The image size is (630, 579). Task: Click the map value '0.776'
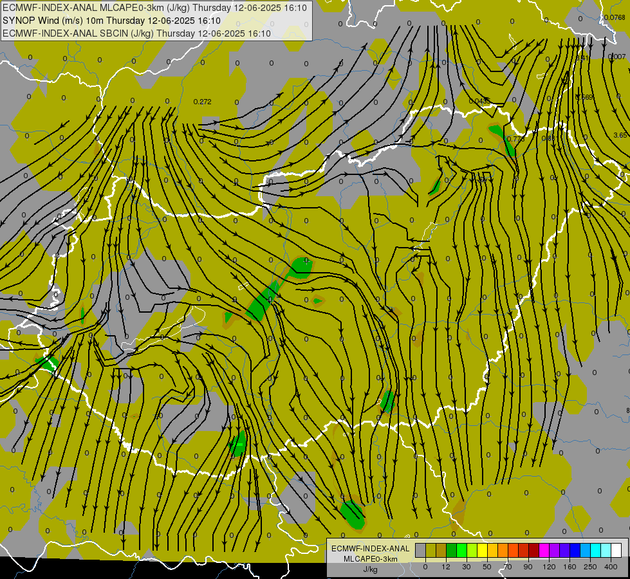515,139
